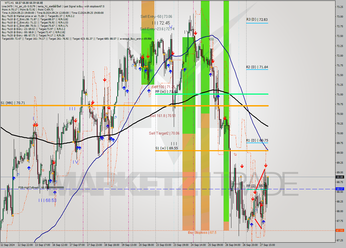Click the 'R2 (D) | 71.64' pivot label

(257, 67)
